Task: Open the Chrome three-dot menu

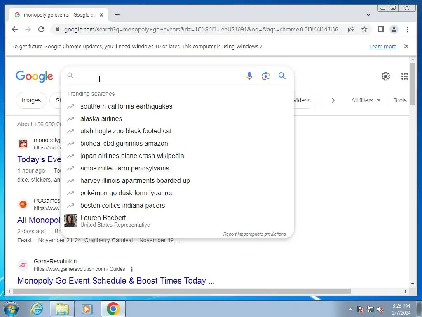Action: (407, 29)
